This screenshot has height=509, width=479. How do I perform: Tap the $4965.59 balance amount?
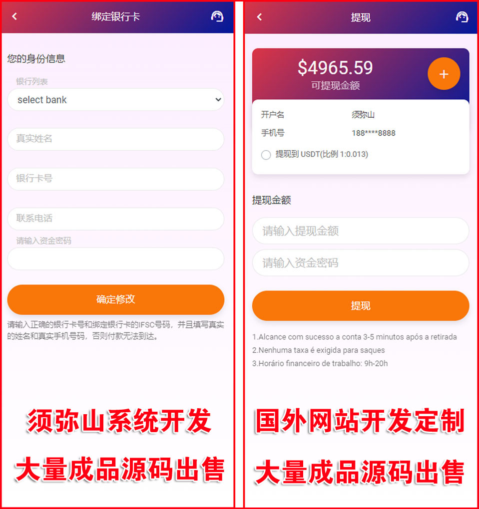335,68
